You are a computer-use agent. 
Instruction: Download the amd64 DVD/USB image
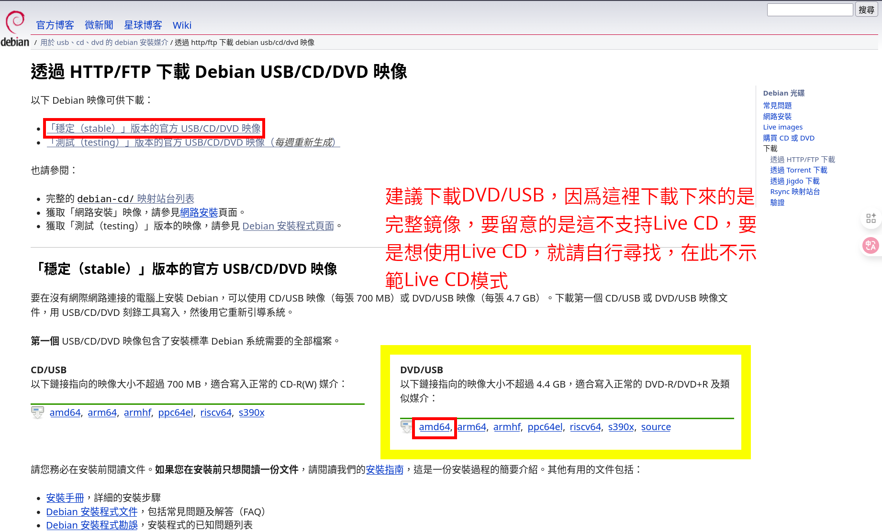pyautogui.click(x=435, y=427)
